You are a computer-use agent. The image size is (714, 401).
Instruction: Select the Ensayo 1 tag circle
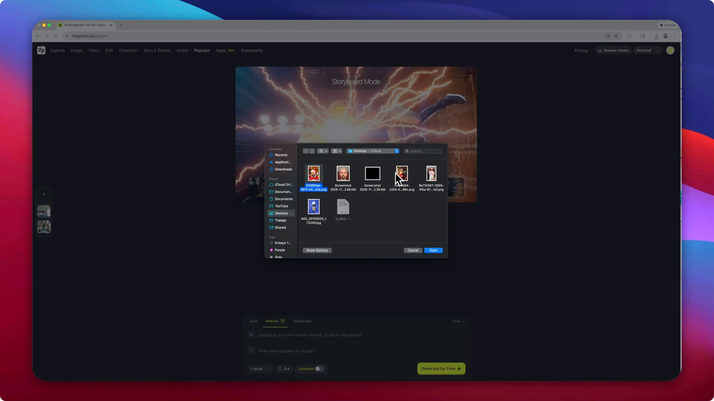click(271, 243)
